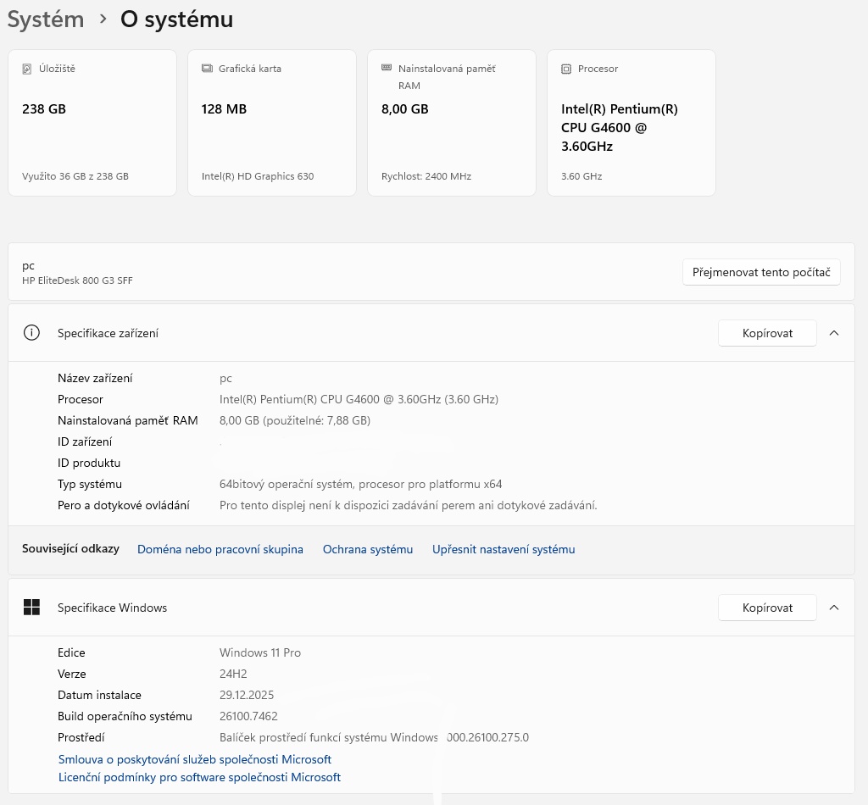The height and width of the screenshot is (805, 868).
Task: Collapse the Specifikace Windows section chevron
Action: pos(834,608)
